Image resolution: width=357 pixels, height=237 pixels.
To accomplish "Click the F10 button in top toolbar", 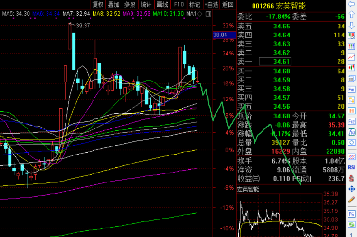I will pyautogui.click(x=178, y=4).
